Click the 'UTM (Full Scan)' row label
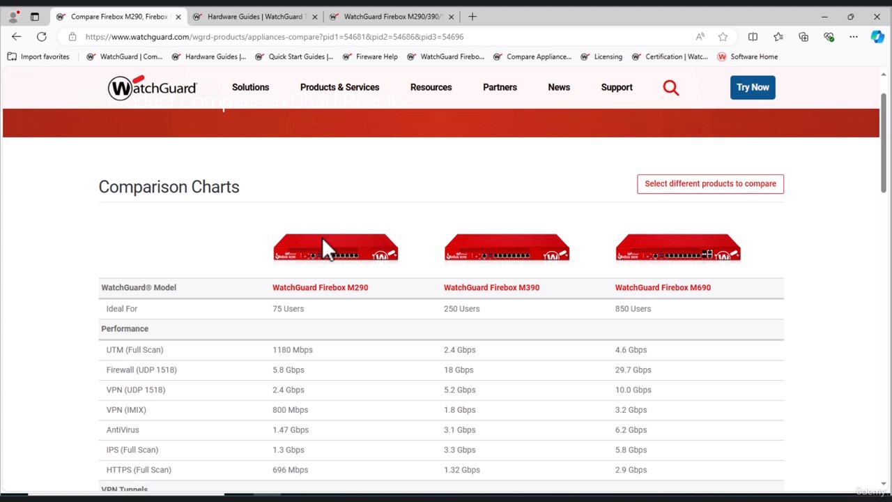The height and width of the screenshot is (502, 892). pos(134,350)
